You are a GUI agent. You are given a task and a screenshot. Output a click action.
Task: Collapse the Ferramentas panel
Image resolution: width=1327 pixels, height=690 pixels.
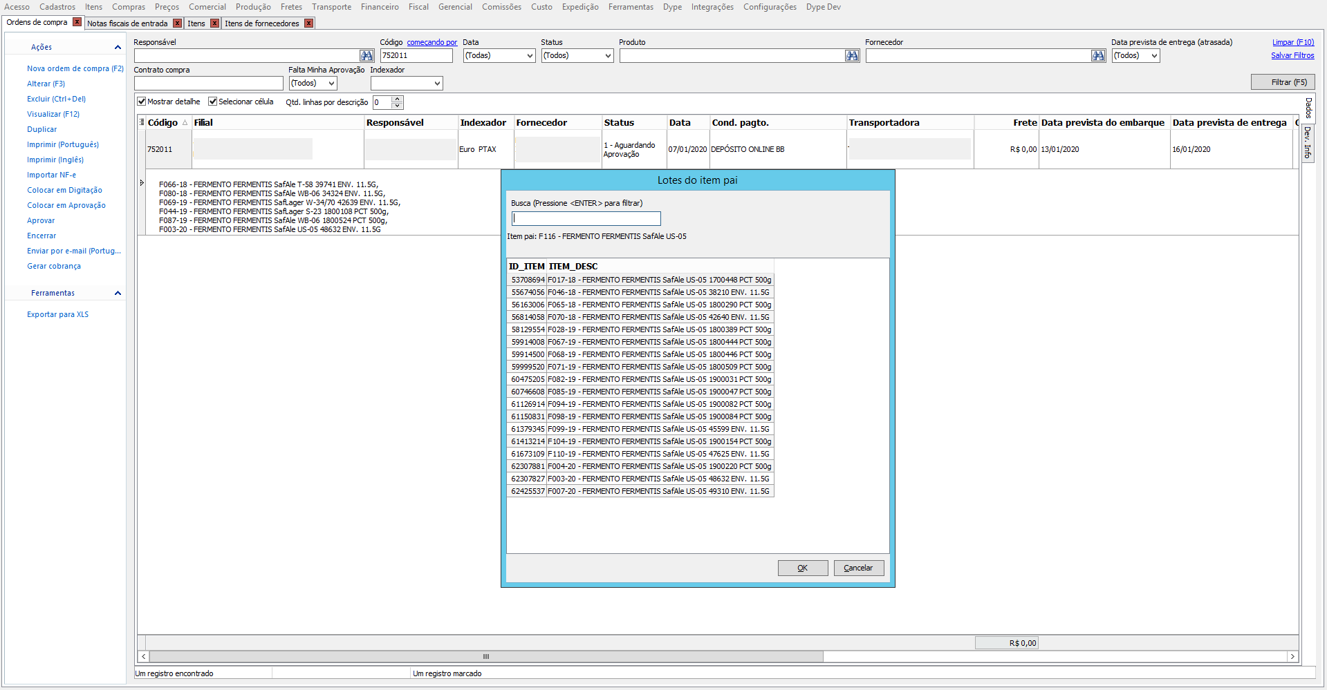point(118,293)
